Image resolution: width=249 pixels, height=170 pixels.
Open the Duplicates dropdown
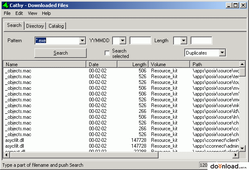(x=222, y=53)
